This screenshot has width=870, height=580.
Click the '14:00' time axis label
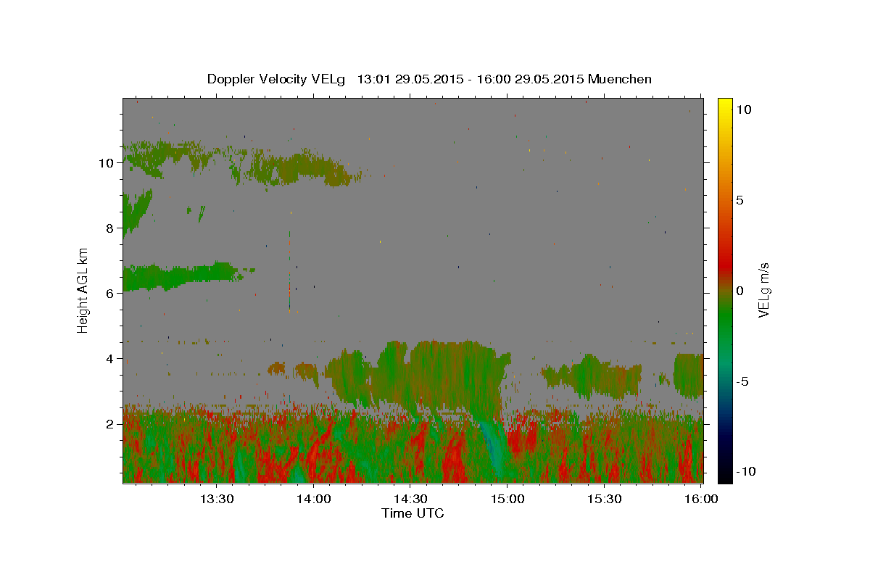[x=314, y=499]
